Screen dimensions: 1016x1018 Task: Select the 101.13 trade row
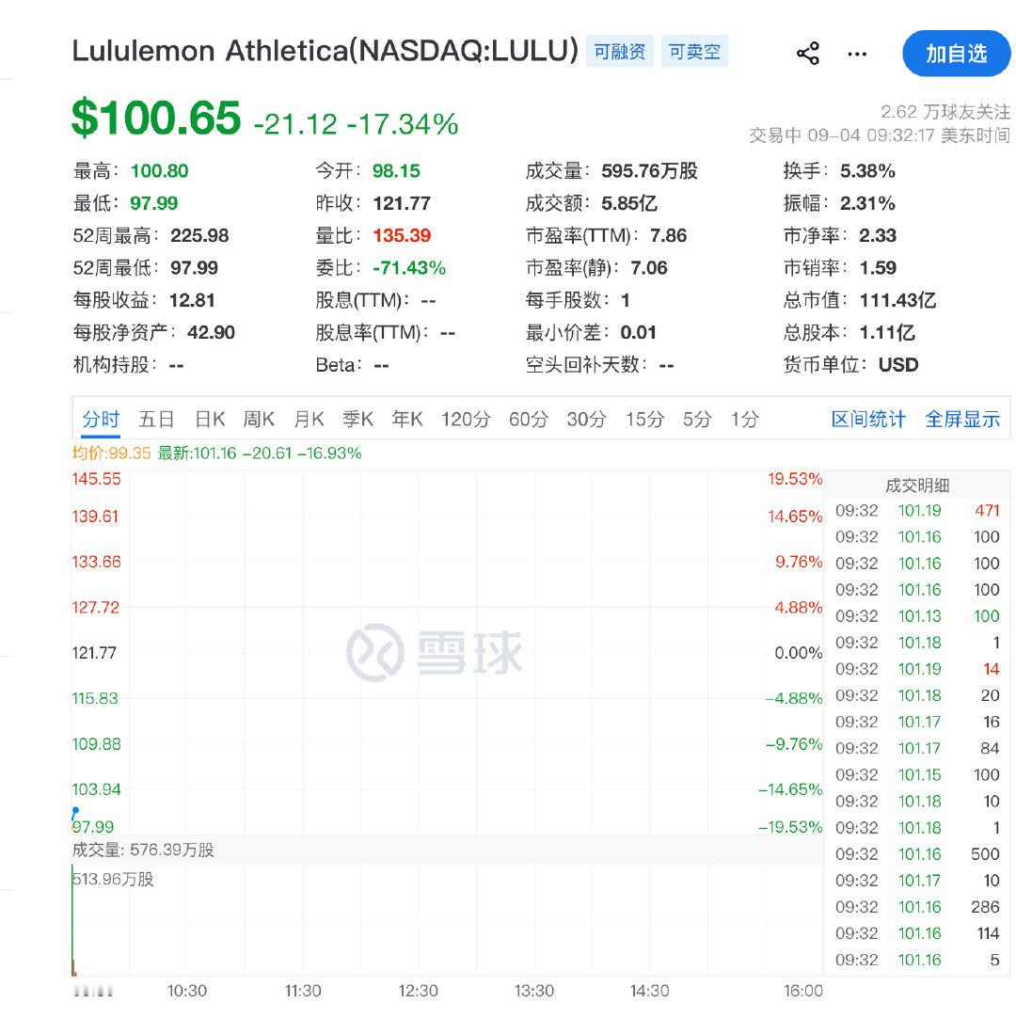click(x=916, y=615)
